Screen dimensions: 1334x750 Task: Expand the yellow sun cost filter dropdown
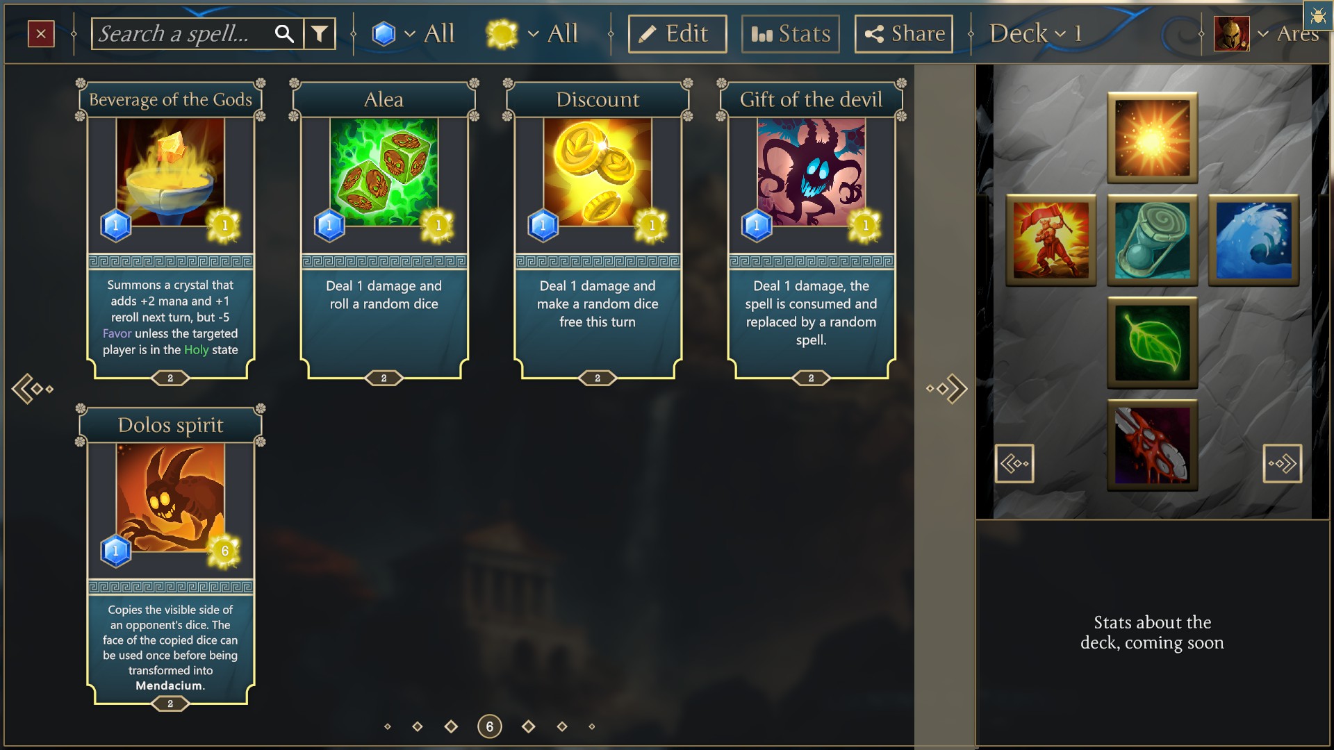click(x=532, y=33)
